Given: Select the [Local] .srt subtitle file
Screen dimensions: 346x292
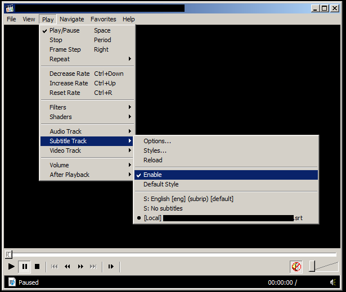Looking at the screenshot, I should 226,218.
